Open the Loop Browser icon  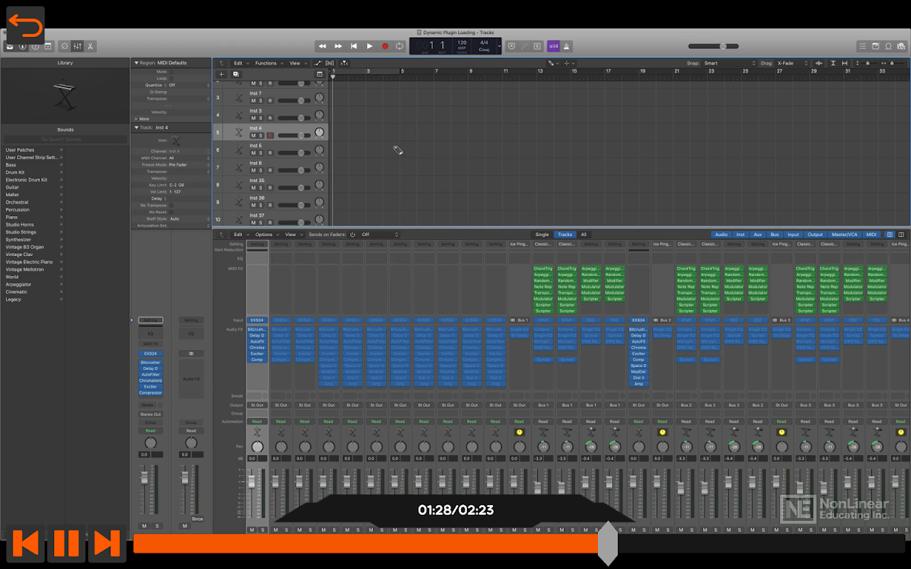click(888, 46)
